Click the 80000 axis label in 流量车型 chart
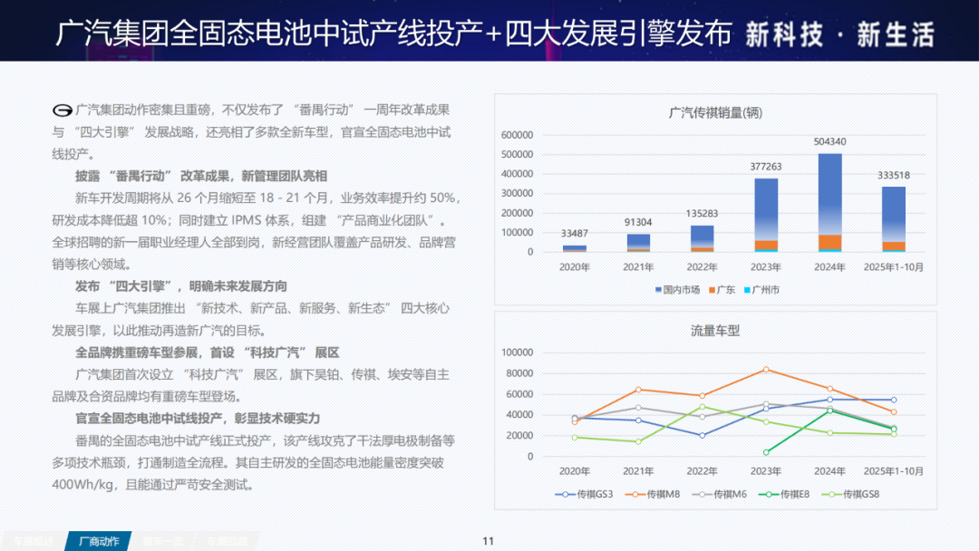This screenshot has width=979, height=551. coord(519,373)
